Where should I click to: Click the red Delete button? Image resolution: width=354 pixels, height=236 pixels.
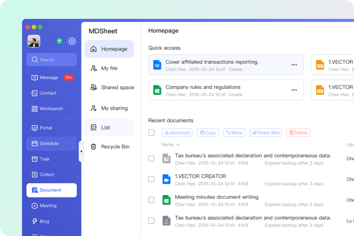tap(298, 133)
